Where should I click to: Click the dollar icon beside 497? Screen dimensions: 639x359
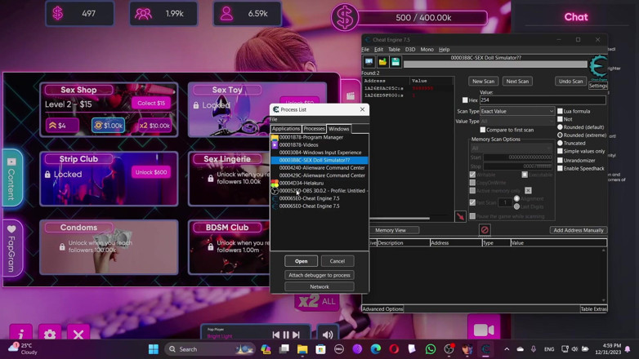coord(58,13)
